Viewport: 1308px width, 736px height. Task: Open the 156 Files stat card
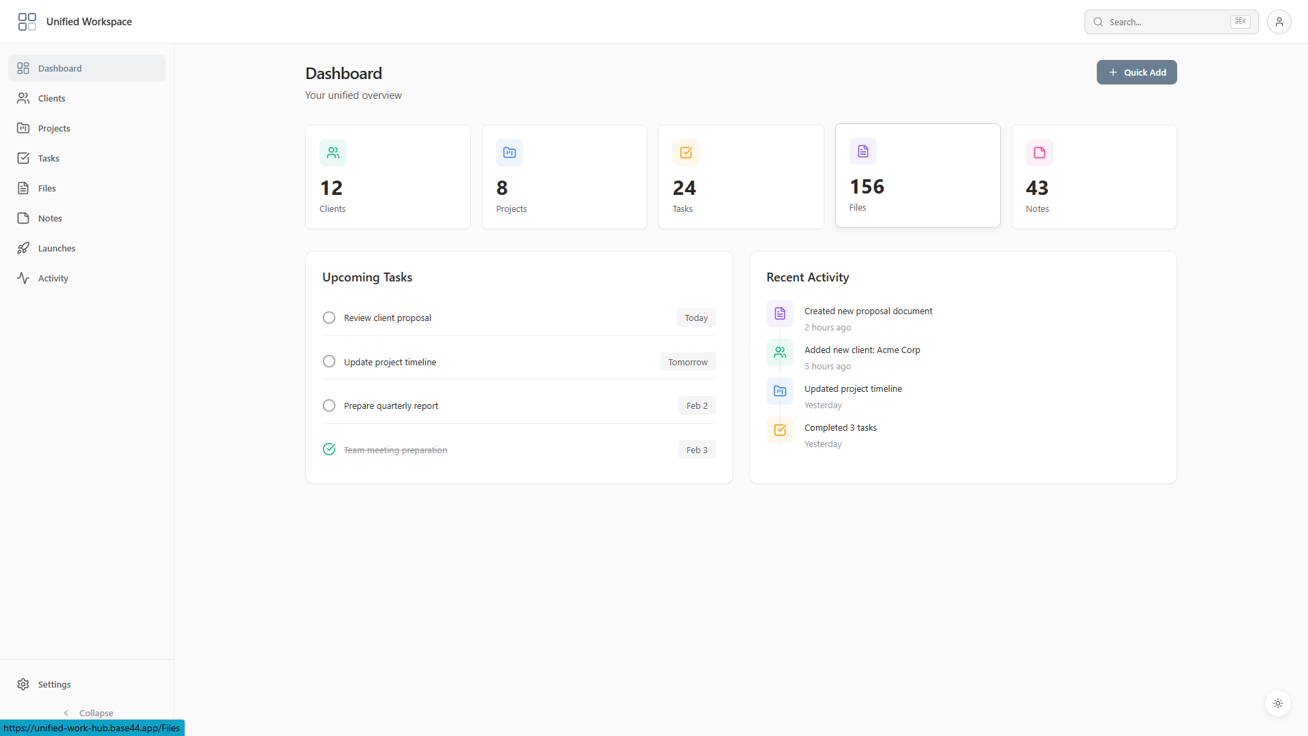click(x=918, y=175)
